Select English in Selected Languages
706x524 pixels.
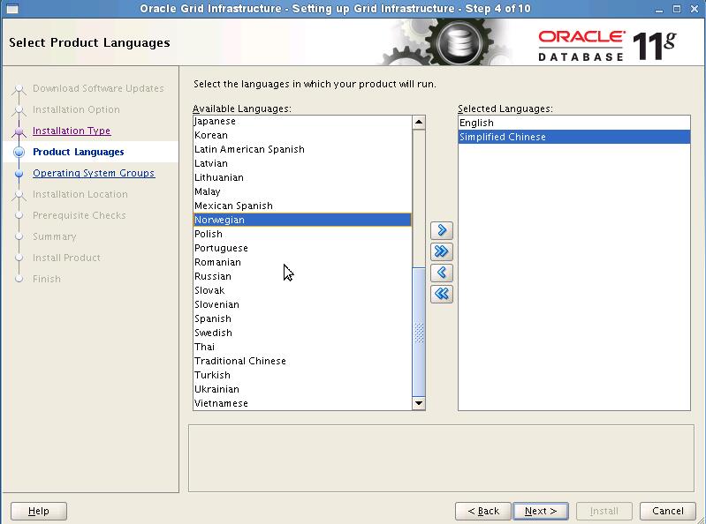point(574,123)
